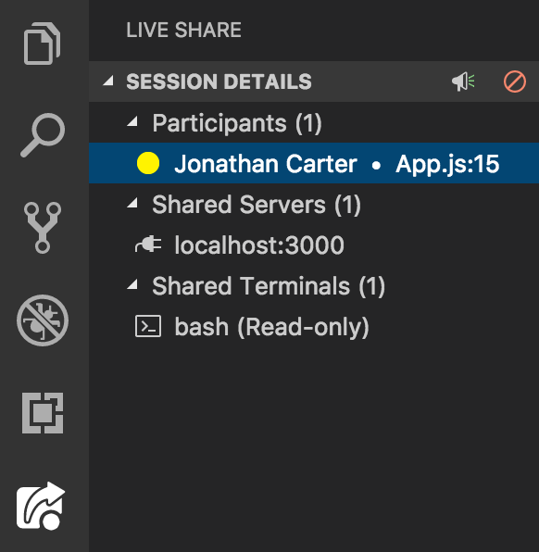Screen dimensions: 539x552
Task: Collapse the Session Details section
Action: [108, 81]
